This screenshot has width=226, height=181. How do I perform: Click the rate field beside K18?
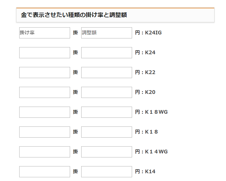[45, 132]
